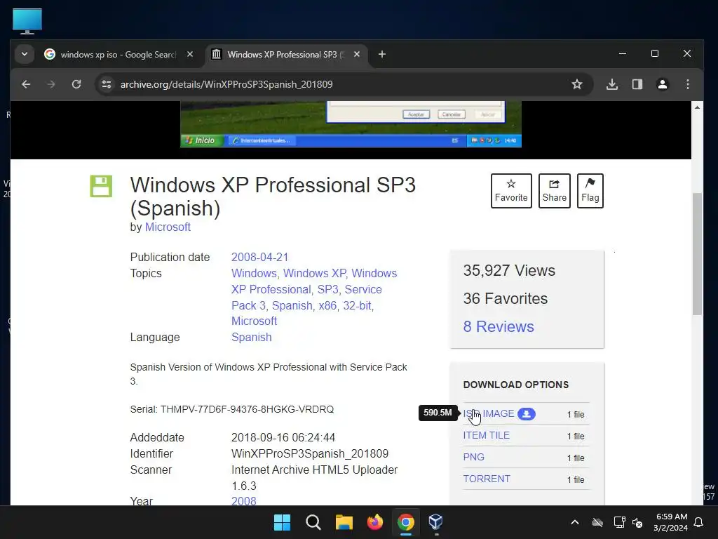Go back to the previous page
This screenshot has width=718, height=539.
point(26,84)
